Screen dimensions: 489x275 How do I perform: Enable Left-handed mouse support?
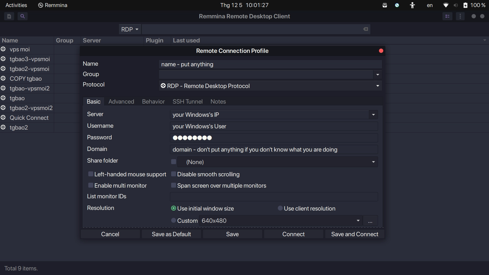[x=91, y=174]
